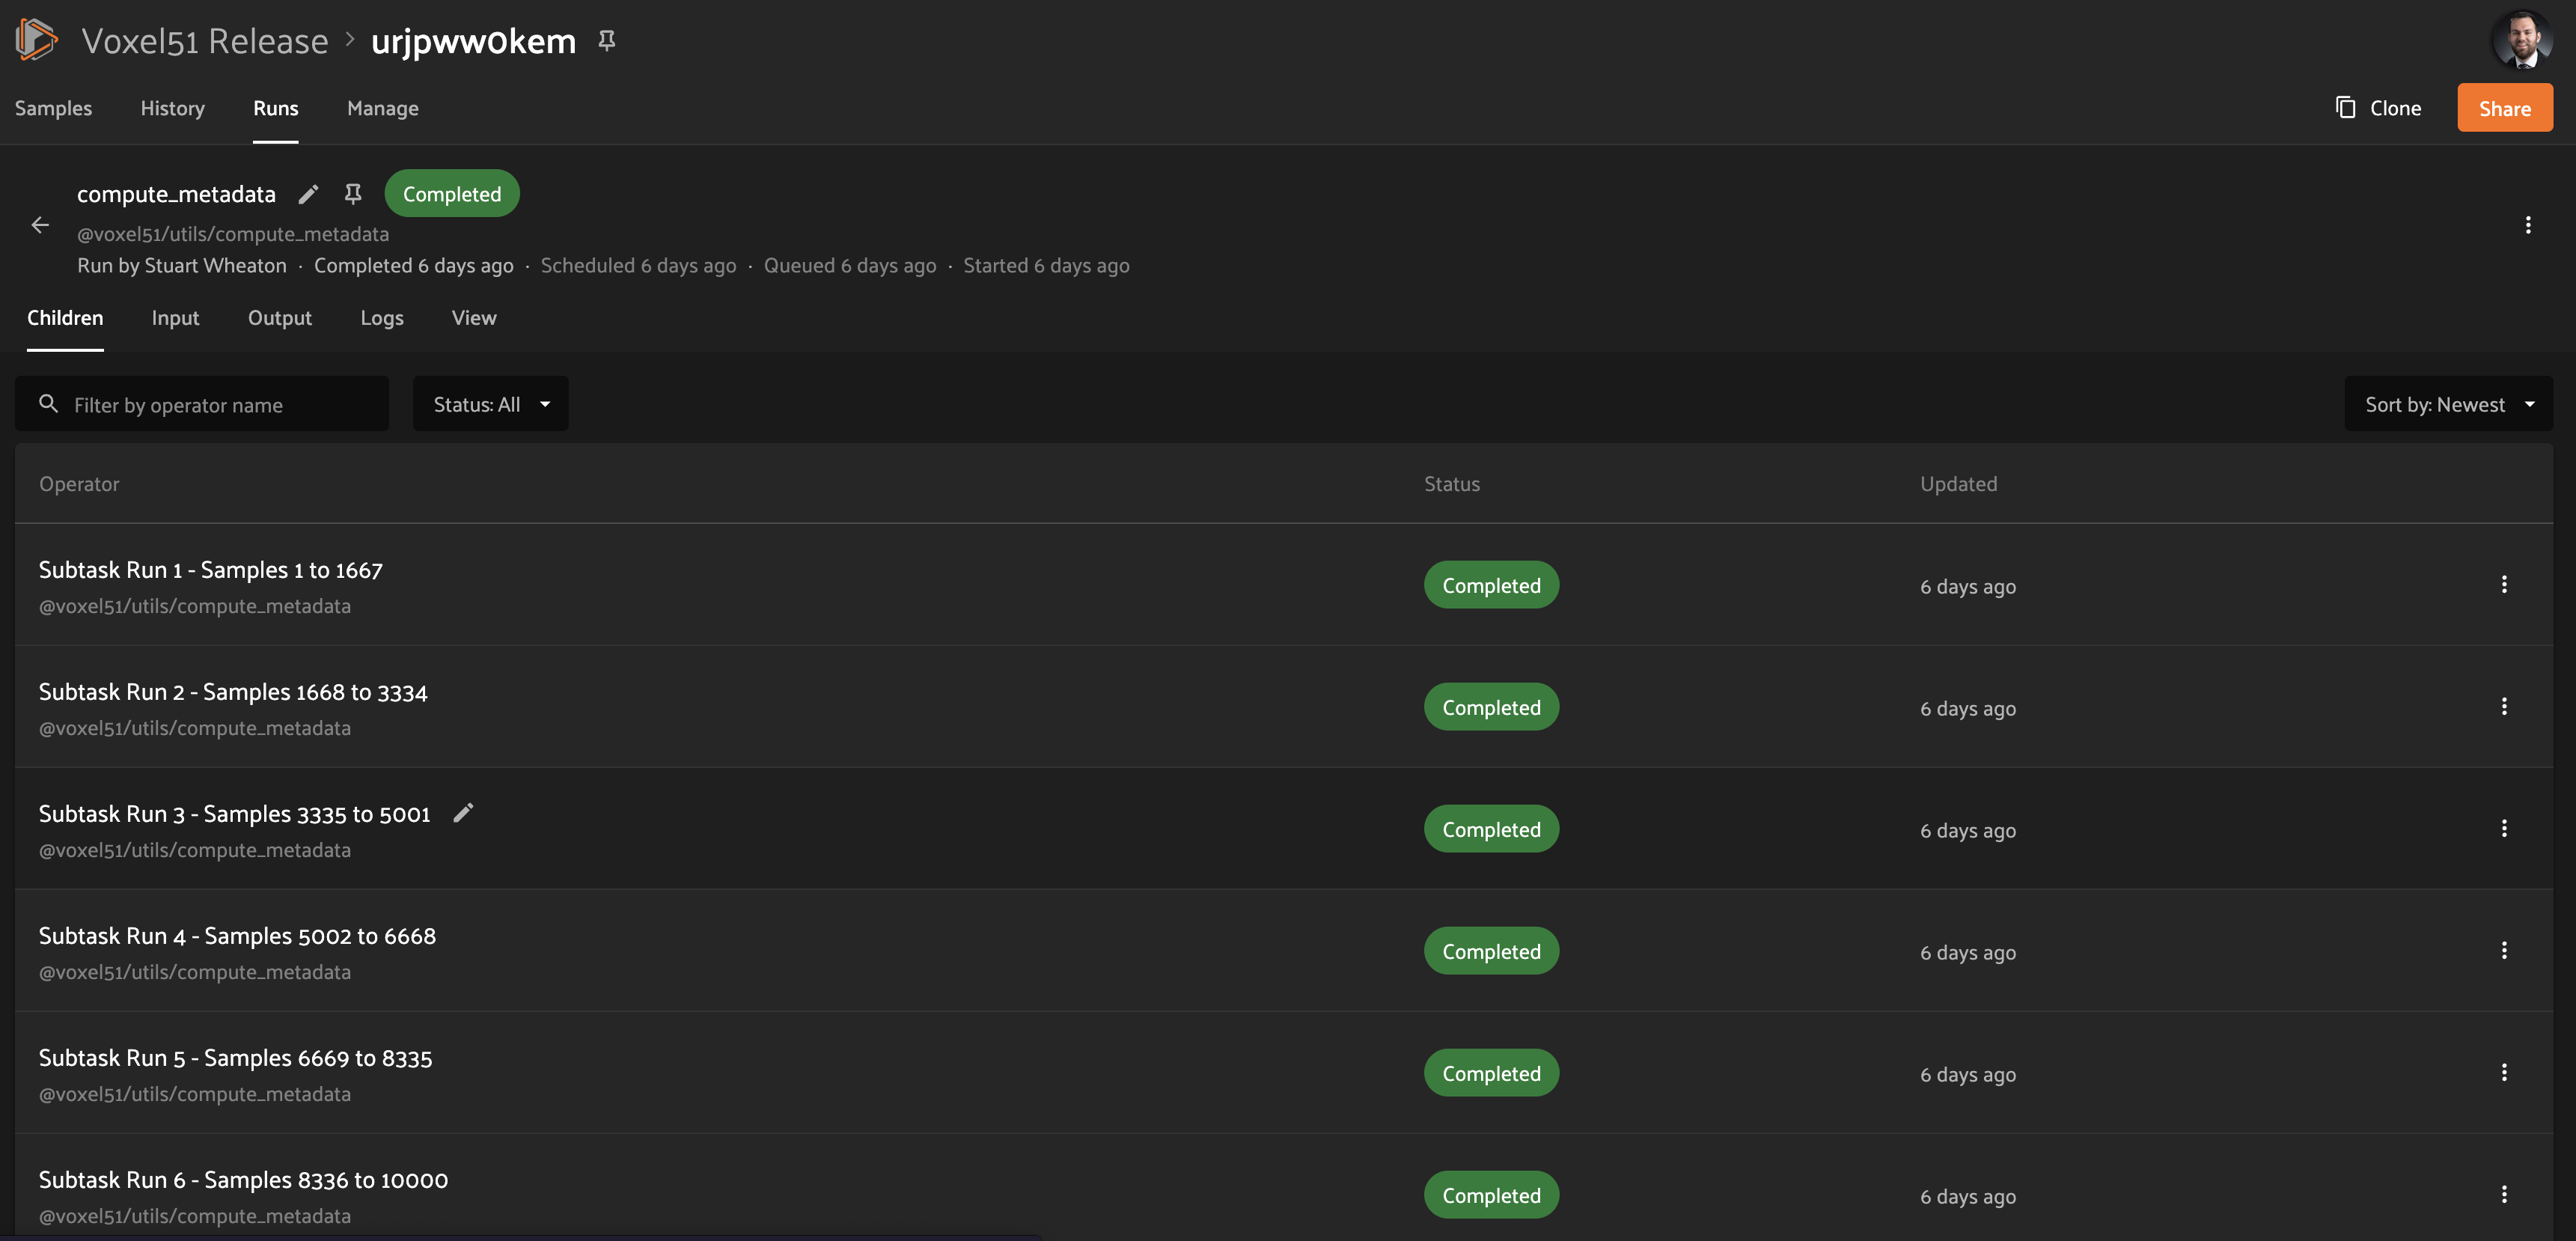Screen dimensions: 2576x1241
Task: Open options for Subtask Run 6
Action: [x=2503, y=1194]
